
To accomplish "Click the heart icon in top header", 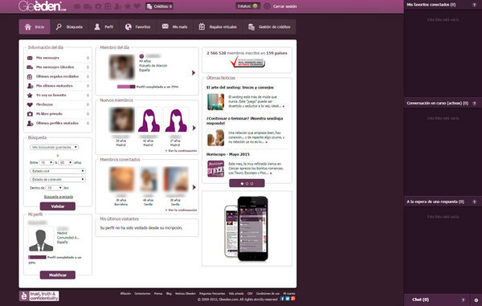I will click(137, 6).
